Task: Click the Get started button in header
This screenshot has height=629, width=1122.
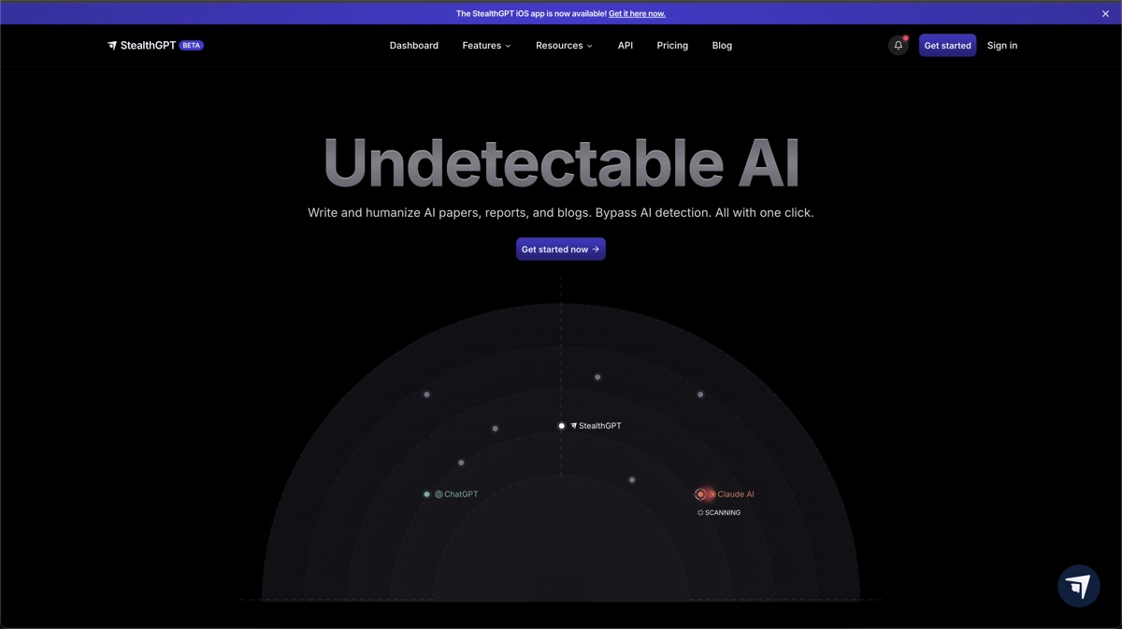Action: pos(947,45)
